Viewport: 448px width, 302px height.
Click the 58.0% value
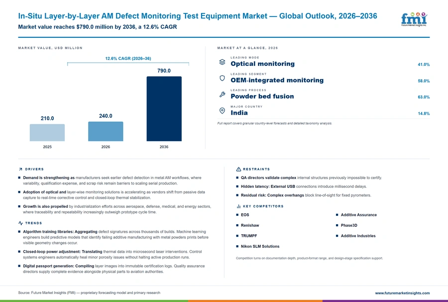[424, 81]
